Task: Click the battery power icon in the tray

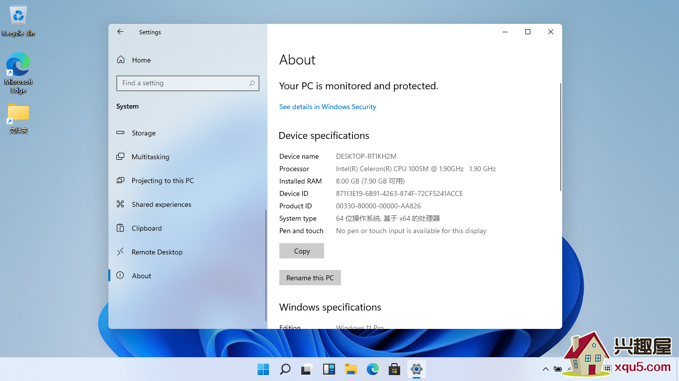Action: [558, 369]
